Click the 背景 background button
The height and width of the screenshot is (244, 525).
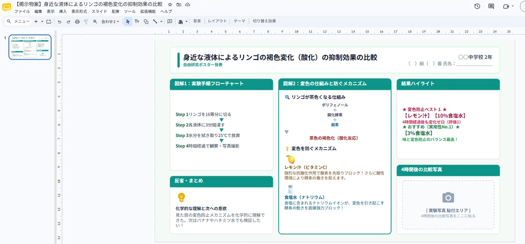pos(197,21)
